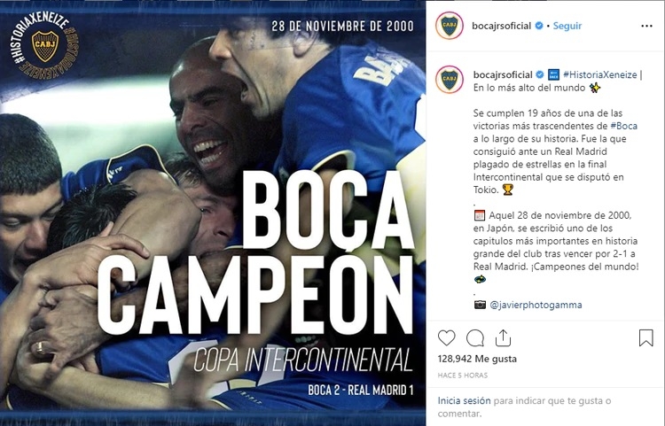Click the bocajrsoficial avatar in the header
The width and height of the screenshot is (665, 426).
[450, 26]
